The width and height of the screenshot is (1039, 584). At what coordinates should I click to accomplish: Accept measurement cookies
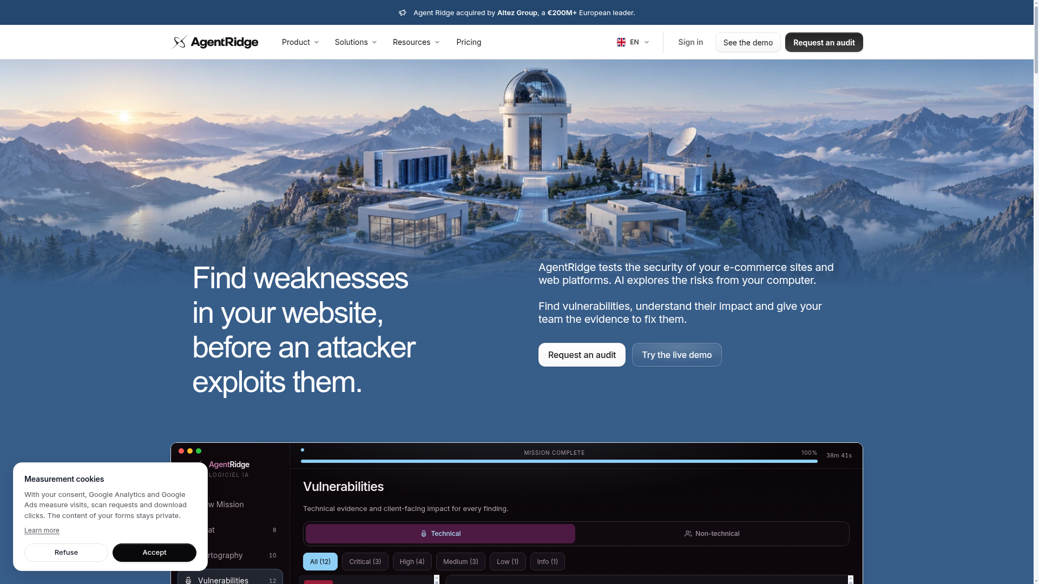154,552
